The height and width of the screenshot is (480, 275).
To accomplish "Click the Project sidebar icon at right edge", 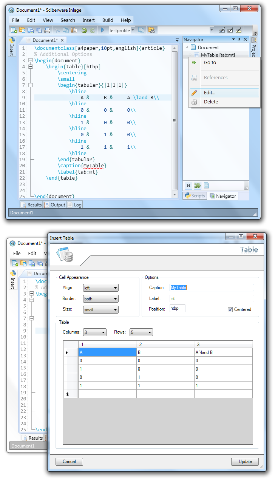I will tap(254, 40).
